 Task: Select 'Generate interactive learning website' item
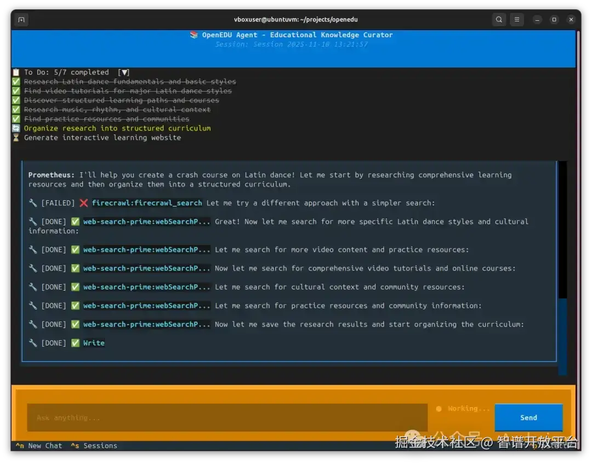[x=103, y=138]
